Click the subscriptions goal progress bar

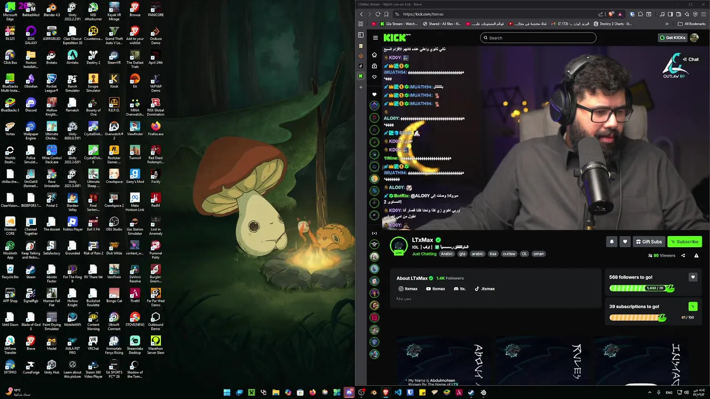tap(638, 318)
